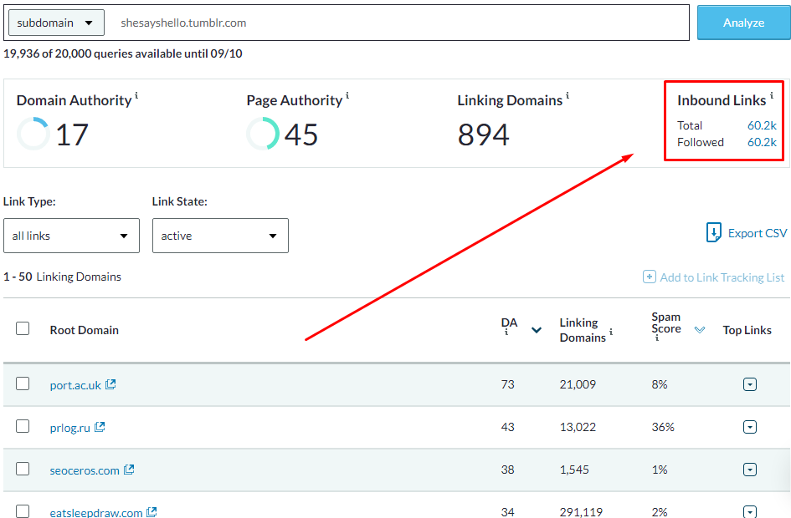Click the Export CSV download icon
791x518 pixels.
713,232
